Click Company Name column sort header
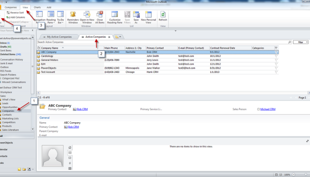The image size is (310, 177). (x=52, y=48)
